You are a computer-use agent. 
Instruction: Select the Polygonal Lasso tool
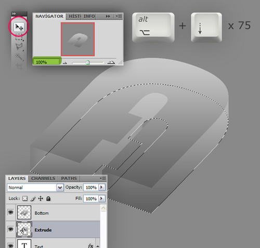[19, 47]
